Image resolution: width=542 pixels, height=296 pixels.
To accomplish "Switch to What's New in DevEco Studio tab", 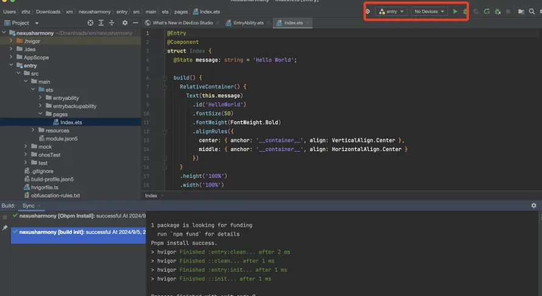I will click(183, 23).
